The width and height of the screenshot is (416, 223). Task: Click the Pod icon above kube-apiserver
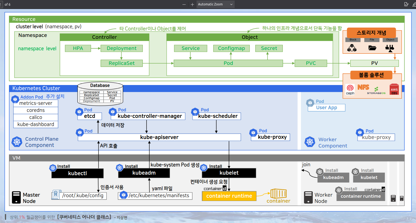(80, 133)
